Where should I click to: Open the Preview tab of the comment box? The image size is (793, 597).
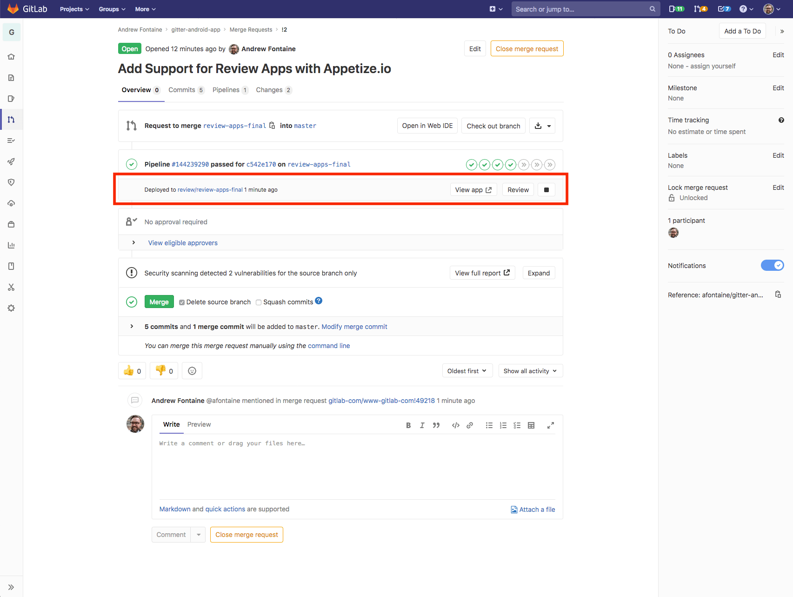click(199, 424)
